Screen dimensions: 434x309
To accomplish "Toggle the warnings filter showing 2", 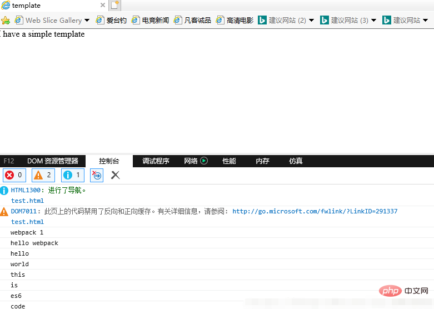I will point(43,175).
